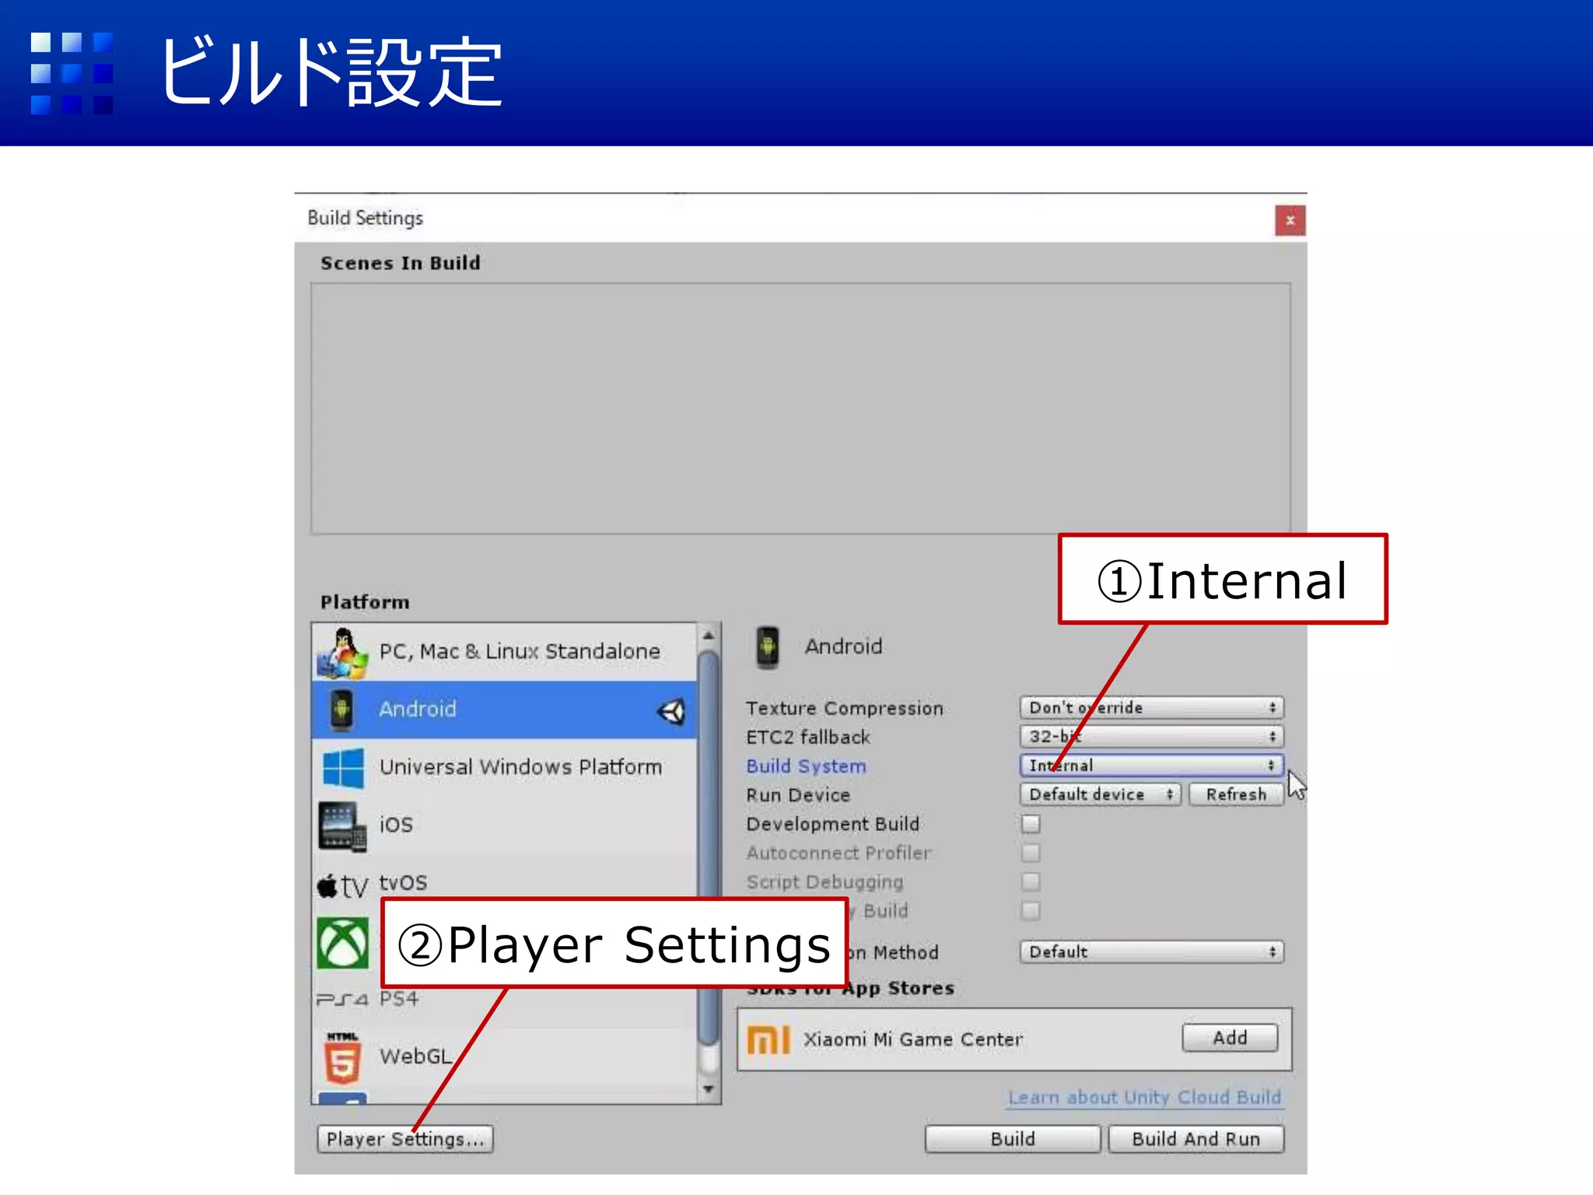Click the Texture Compression label
Screen dimensions: 1593x1195
pos(845,708)
